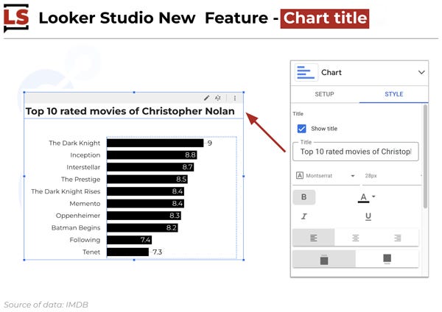The image size is (442, 312).
Task: Switch to the STYLE tab
Action: [x=394, y=94]
